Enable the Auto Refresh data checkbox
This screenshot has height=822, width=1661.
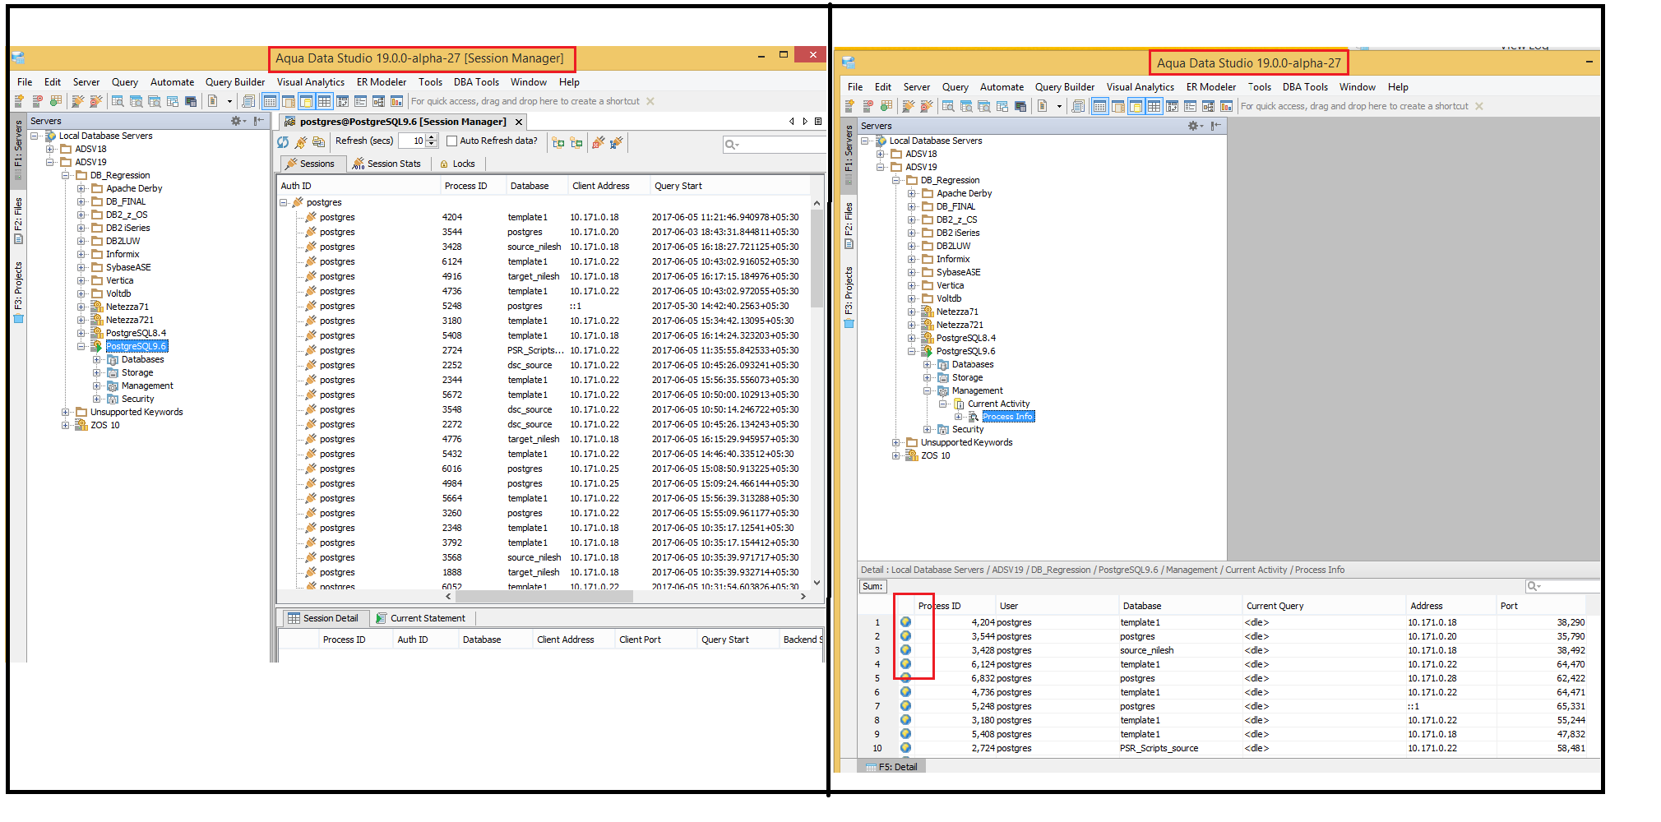click(451, 141)
